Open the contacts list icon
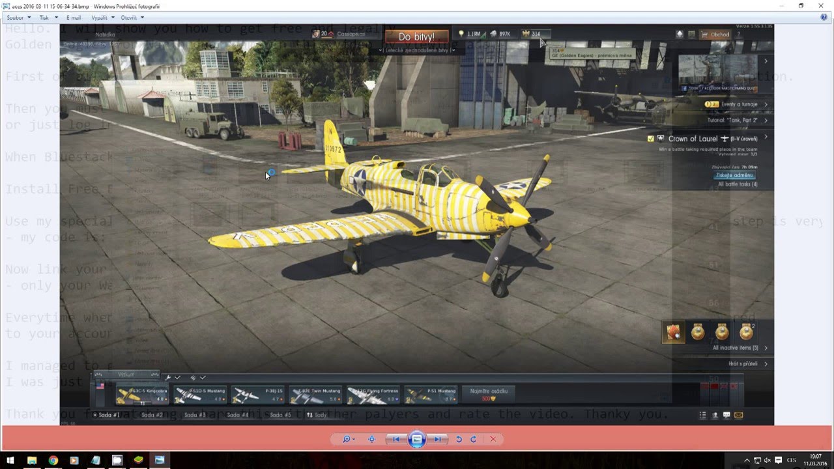Viewport: 834px width, 469px height. click(702, 415)
